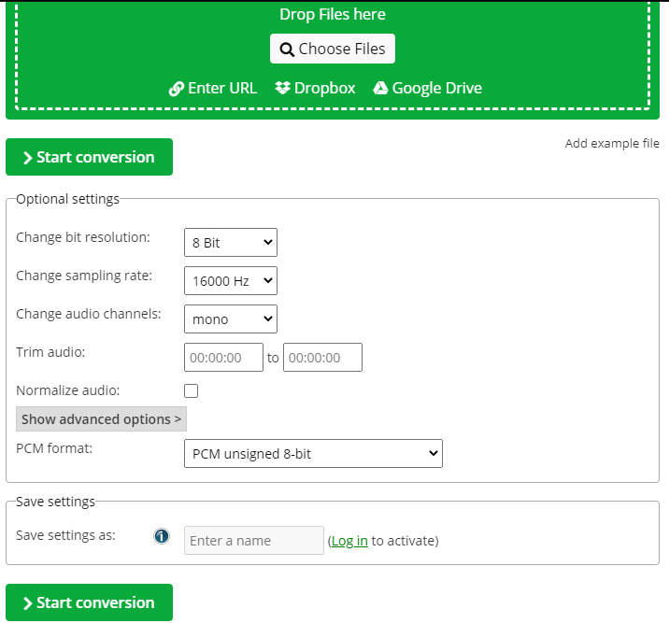Click the trim audio end time field
The image size is (669, 623).
(322, 358)
